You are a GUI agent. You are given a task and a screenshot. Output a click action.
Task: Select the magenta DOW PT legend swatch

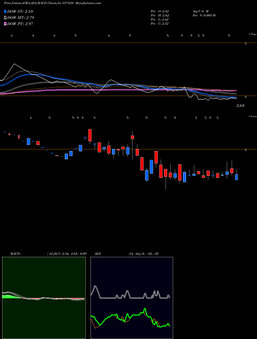(x=5, y=24)
